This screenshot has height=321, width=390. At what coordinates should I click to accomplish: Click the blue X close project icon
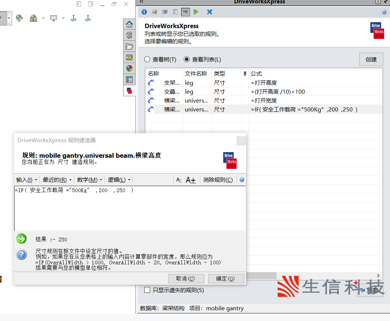(210, 12)
